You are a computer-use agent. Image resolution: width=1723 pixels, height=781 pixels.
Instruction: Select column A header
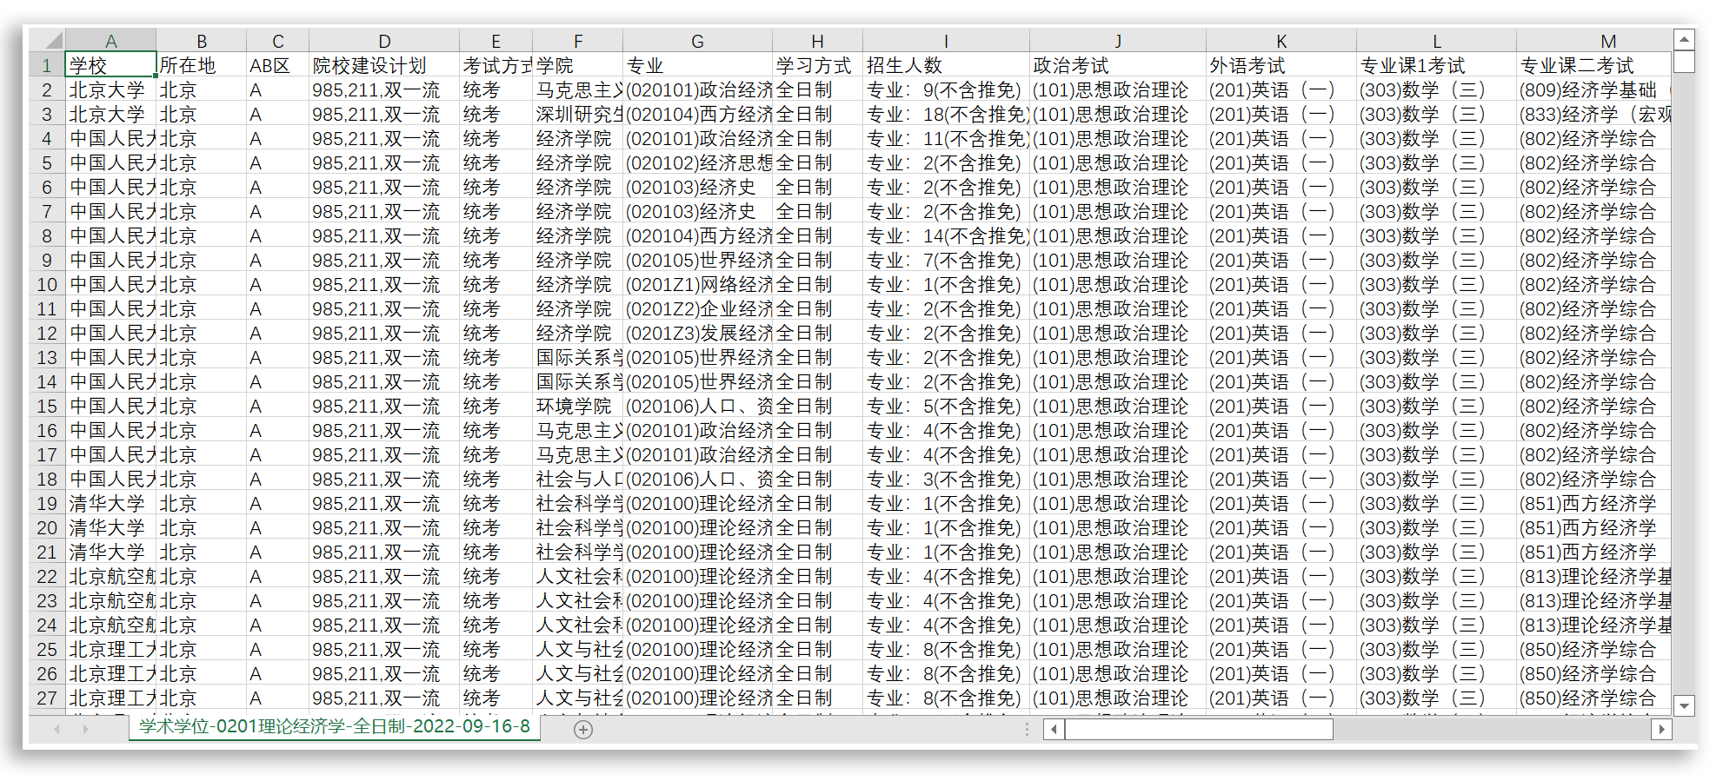[x=111, y=41]
